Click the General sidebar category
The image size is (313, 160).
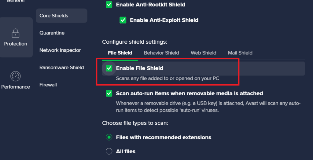point(16,1)
